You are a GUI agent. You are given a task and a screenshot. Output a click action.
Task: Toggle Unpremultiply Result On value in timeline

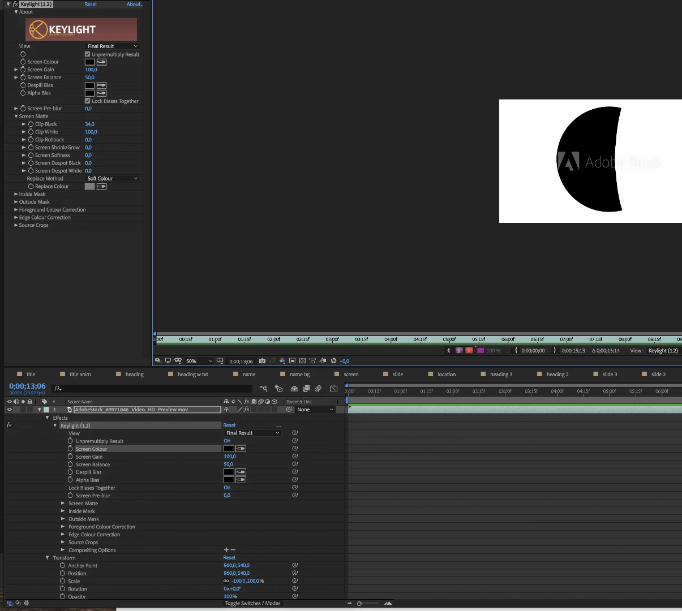(227, 441)
